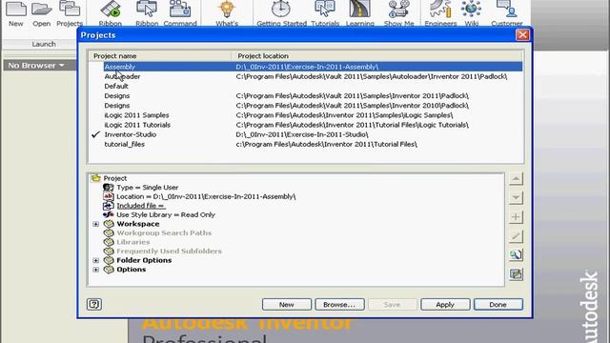This screenshot has width=610, height=343.
Task: Click the Included file link
Action: click(140, 206)
